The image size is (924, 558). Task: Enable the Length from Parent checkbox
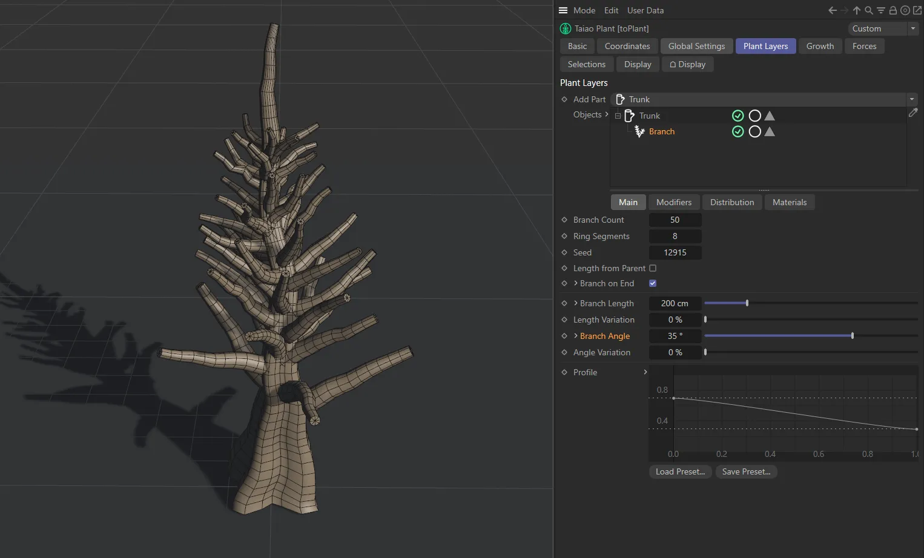(x=653, y=268)
